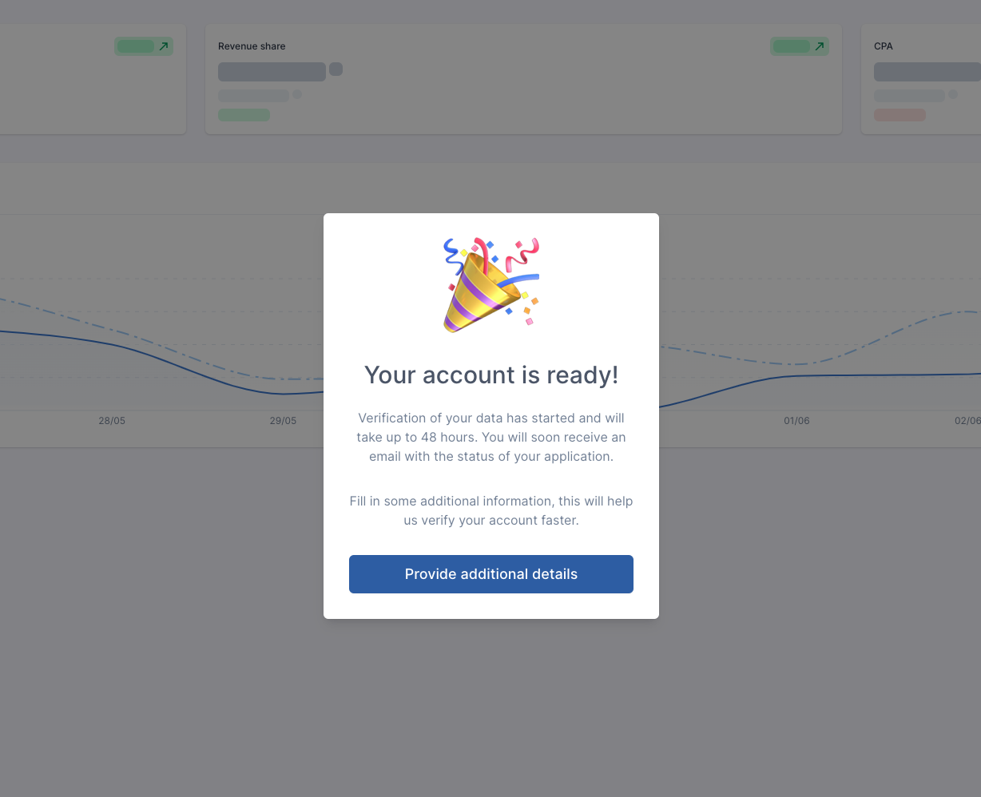Click the green pill in Revenue share card
This screenshot has width=981, height=797.
[x=244, y=115]
